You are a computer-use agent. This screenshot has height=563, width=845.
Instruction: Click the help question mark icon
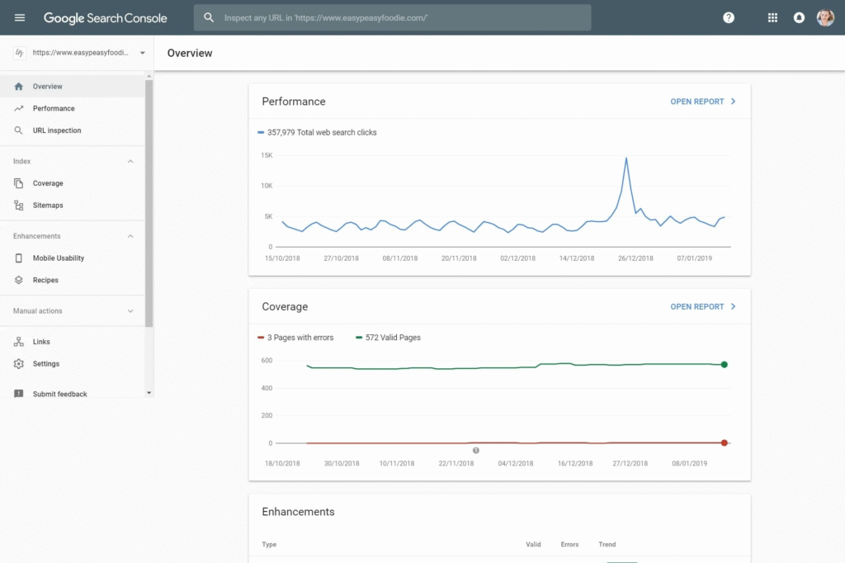(729, 17)
